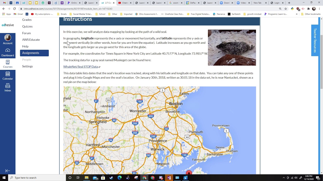
Task: Click Boston on the map
Action: (176, 104)
